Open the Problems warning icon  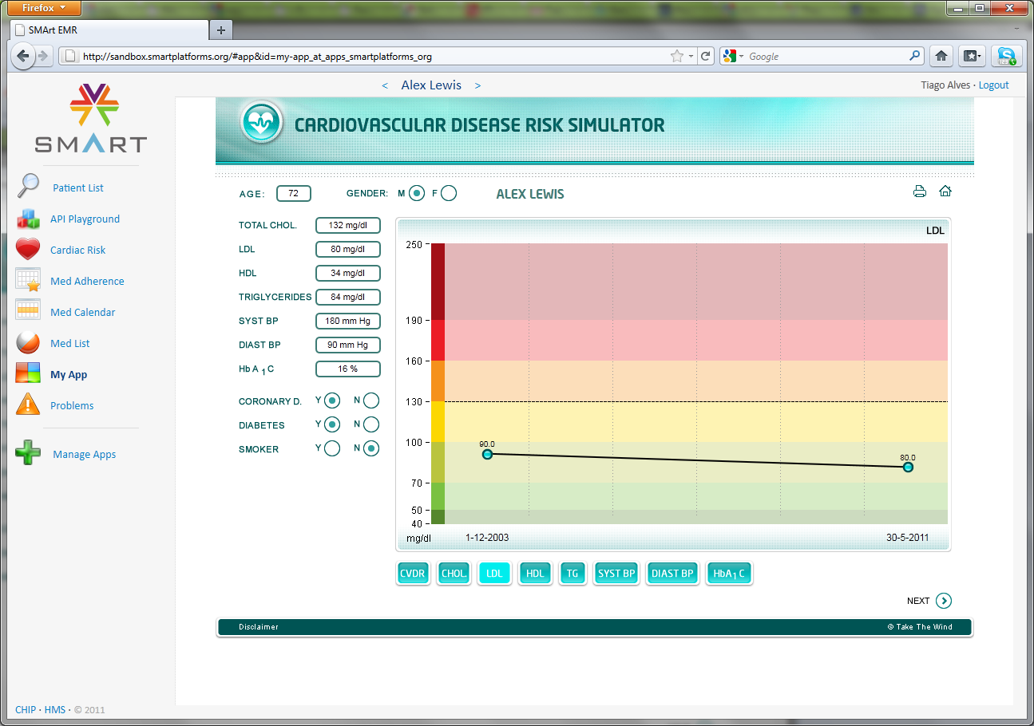pos(28,404)
